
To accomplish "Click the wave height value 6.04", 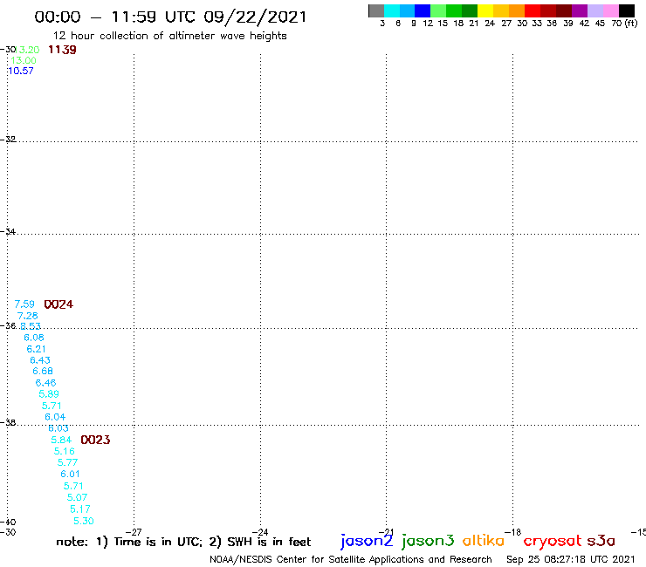I will coord(55,417).
